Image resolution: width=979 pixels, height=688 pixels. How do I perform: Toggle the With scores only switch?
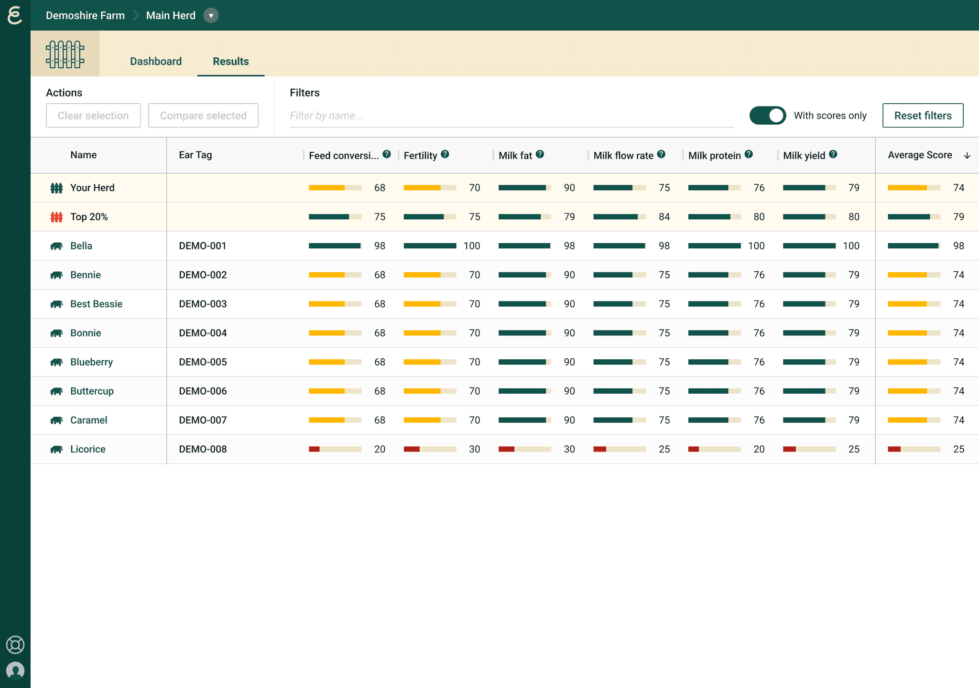pos(767,116)
